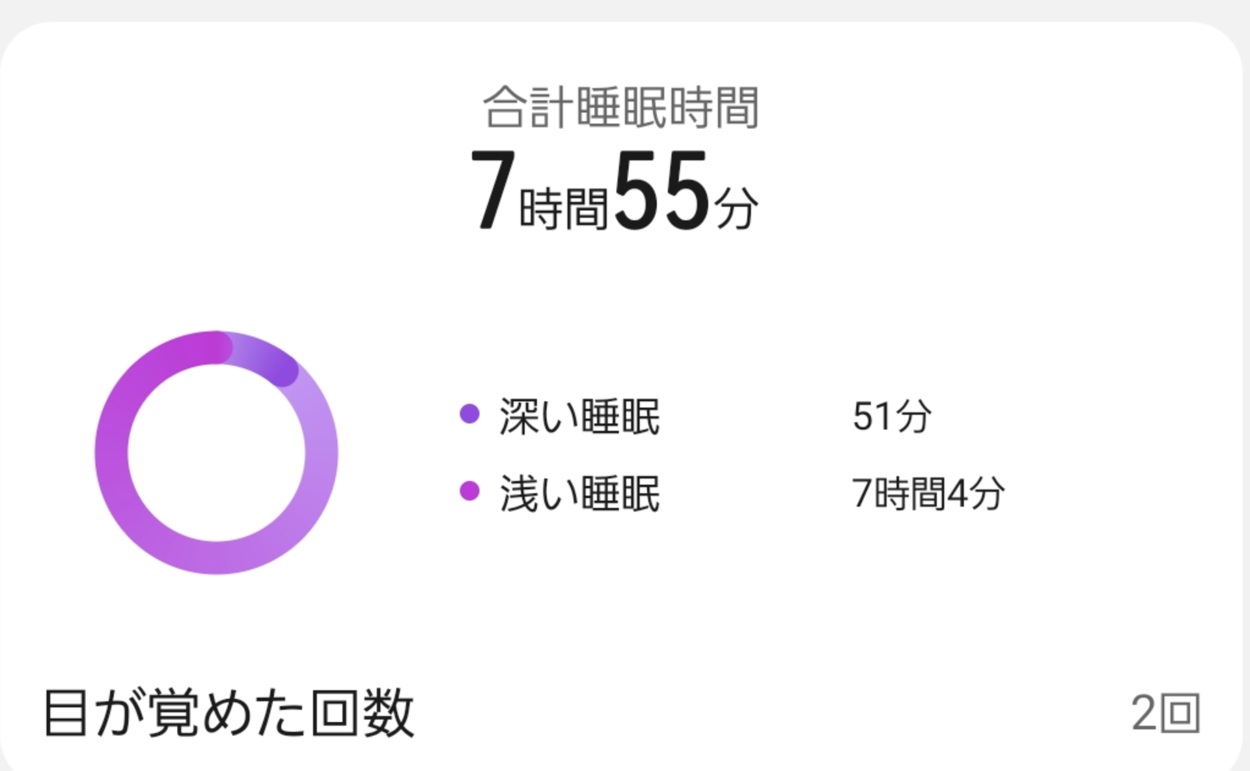Tap the purple dot beside 深い睡眠
This screenshot has width=1250, height=771.
[x=469, y=414]
